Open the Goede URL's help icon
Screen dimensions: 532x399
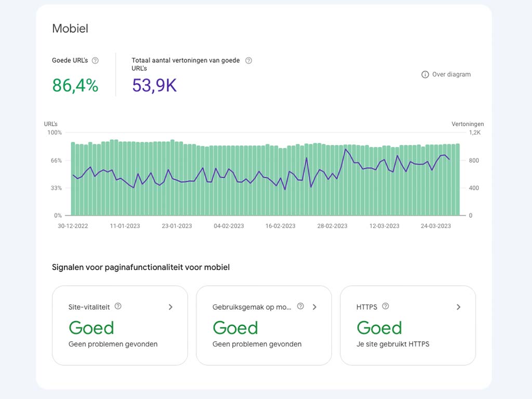point(95,60)
